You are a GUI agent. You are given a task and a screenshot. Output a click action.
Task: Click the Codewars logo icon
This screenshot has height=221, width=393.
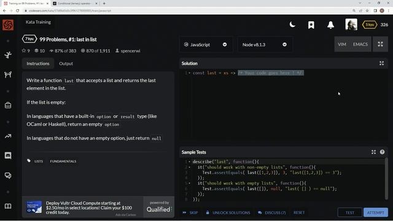click(x=8, y=25)
